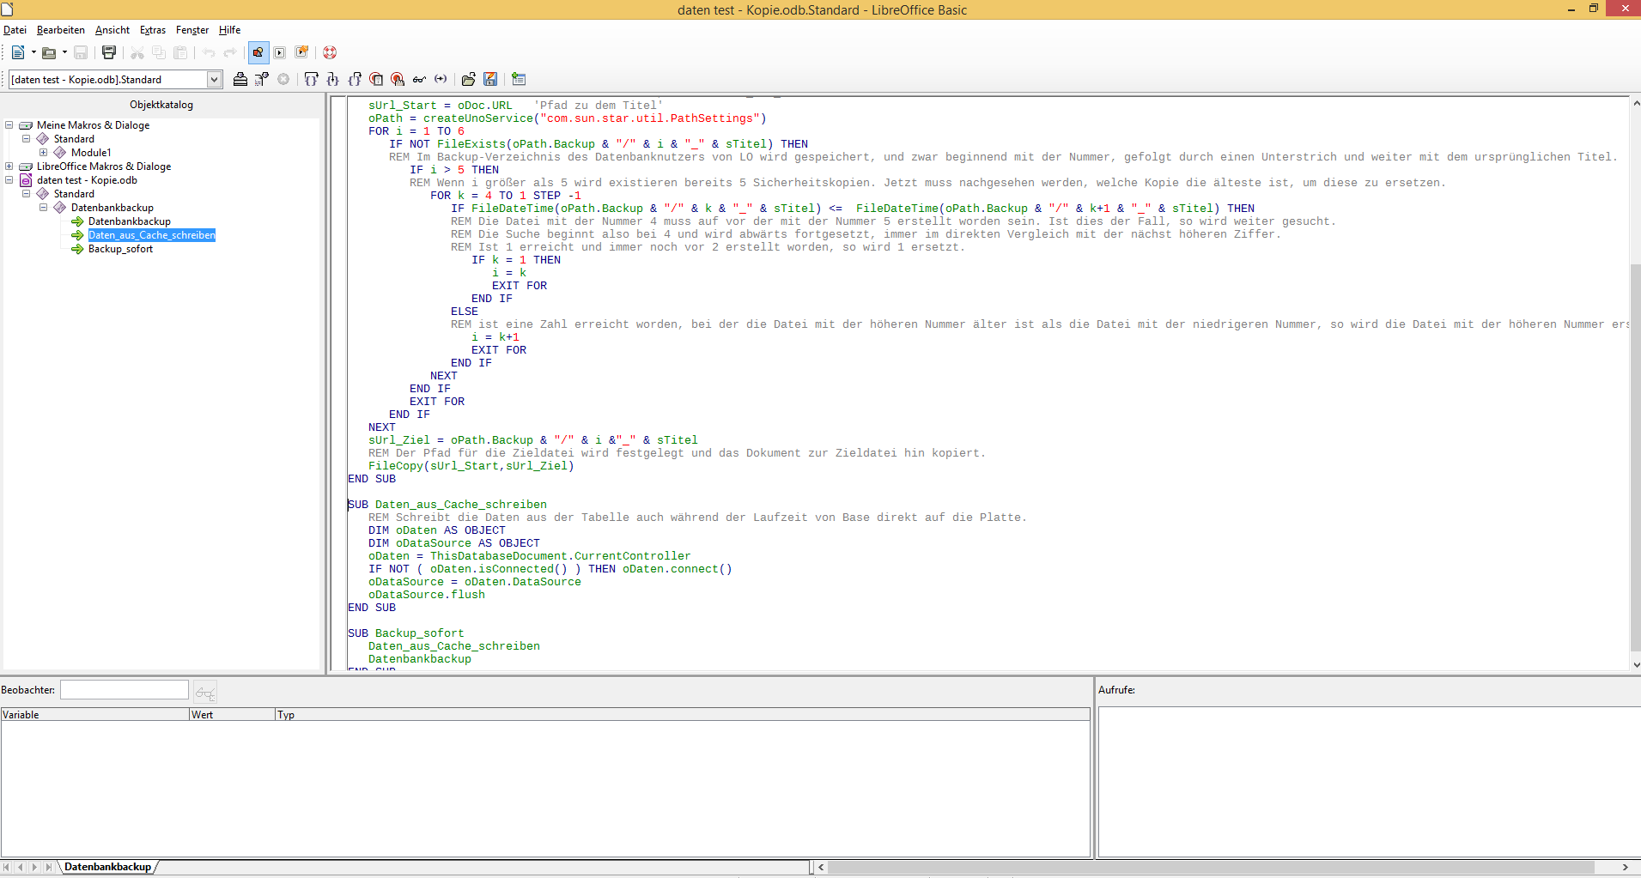This screenshot has width=1641, height=878.
Task: Click the Select Macro icon
Action: pyautogui.click(x=280, y=52)
